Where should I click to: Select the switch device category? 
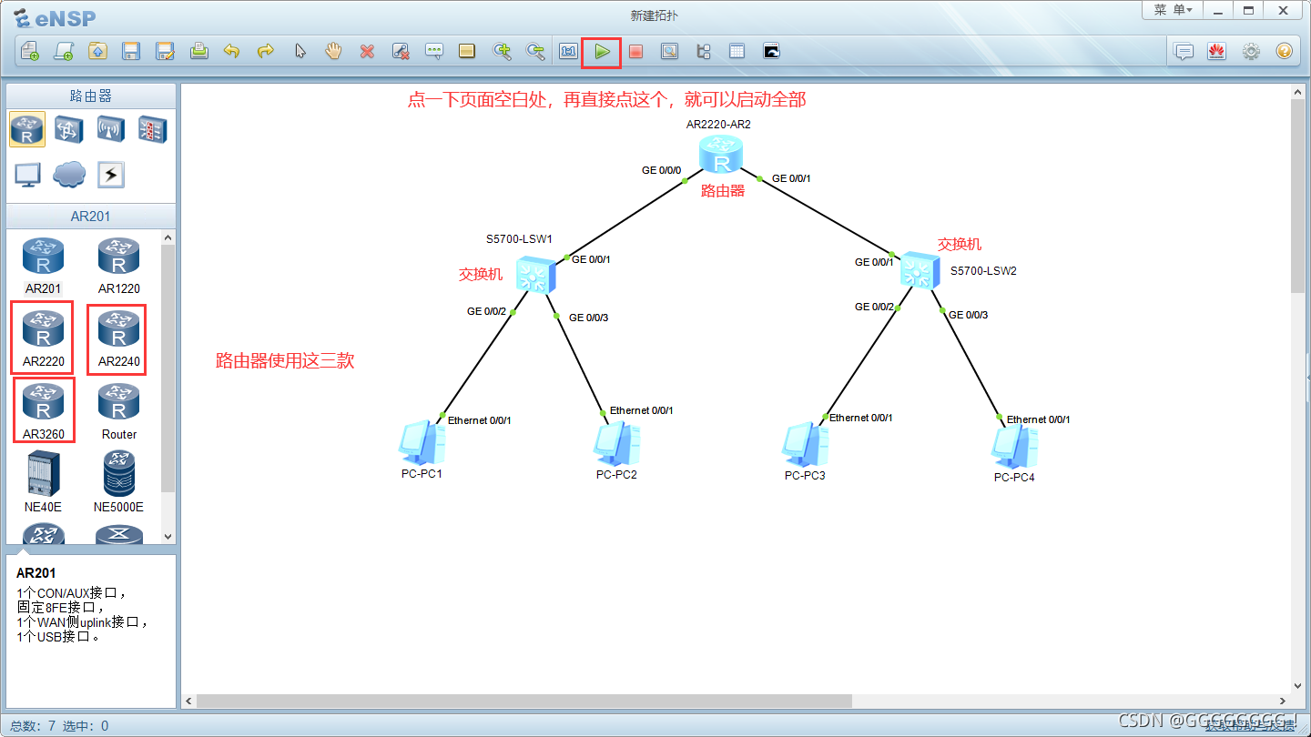point(69,129)
